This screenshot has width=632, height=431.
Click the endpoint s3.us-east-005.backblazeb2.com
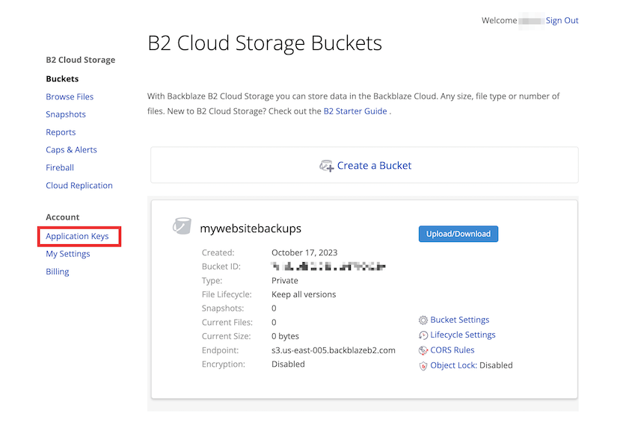334,350
